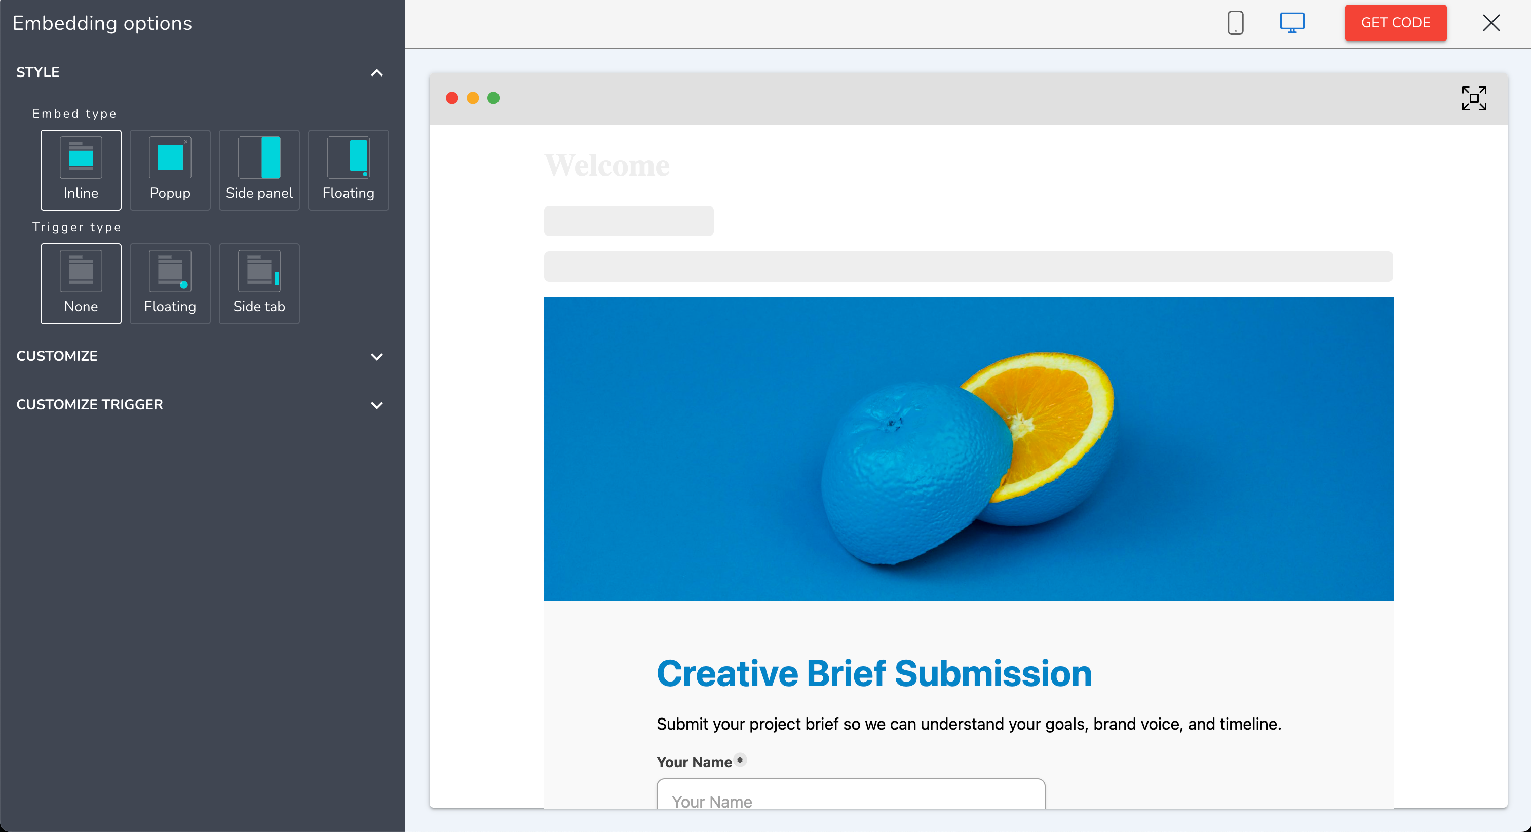1531x832 pixels.
Task: Choose the Side panel embed type
Action: tap(259, 170)
